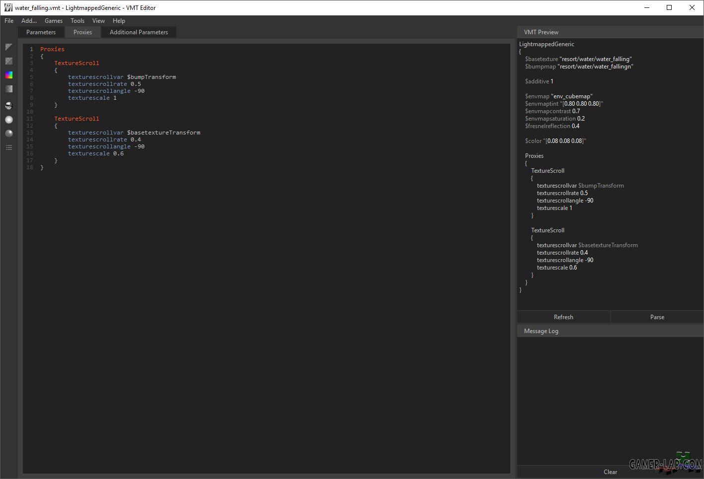Maximize the VMT Editor window
The image size is (704, 479).
tap(669, 7)
